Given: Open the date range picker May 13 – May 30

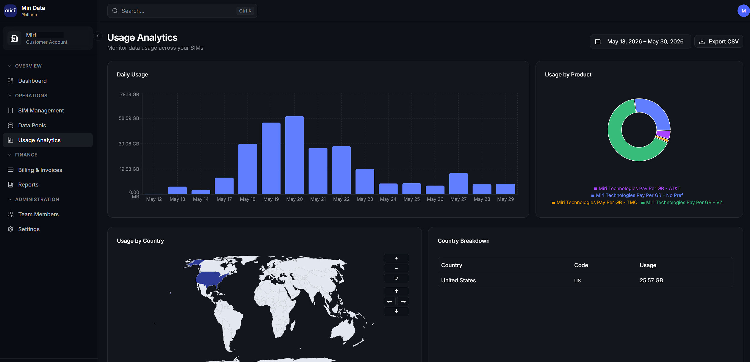Looking at the screenshot, I should tap(640, 41).
